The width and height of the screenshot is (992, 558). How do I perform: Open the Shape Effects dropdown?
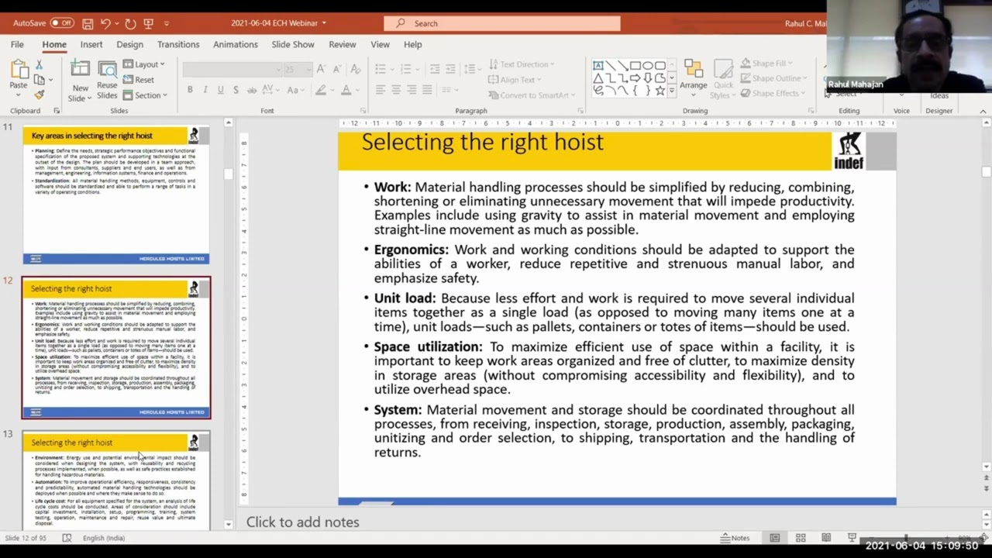click(772, 93)
